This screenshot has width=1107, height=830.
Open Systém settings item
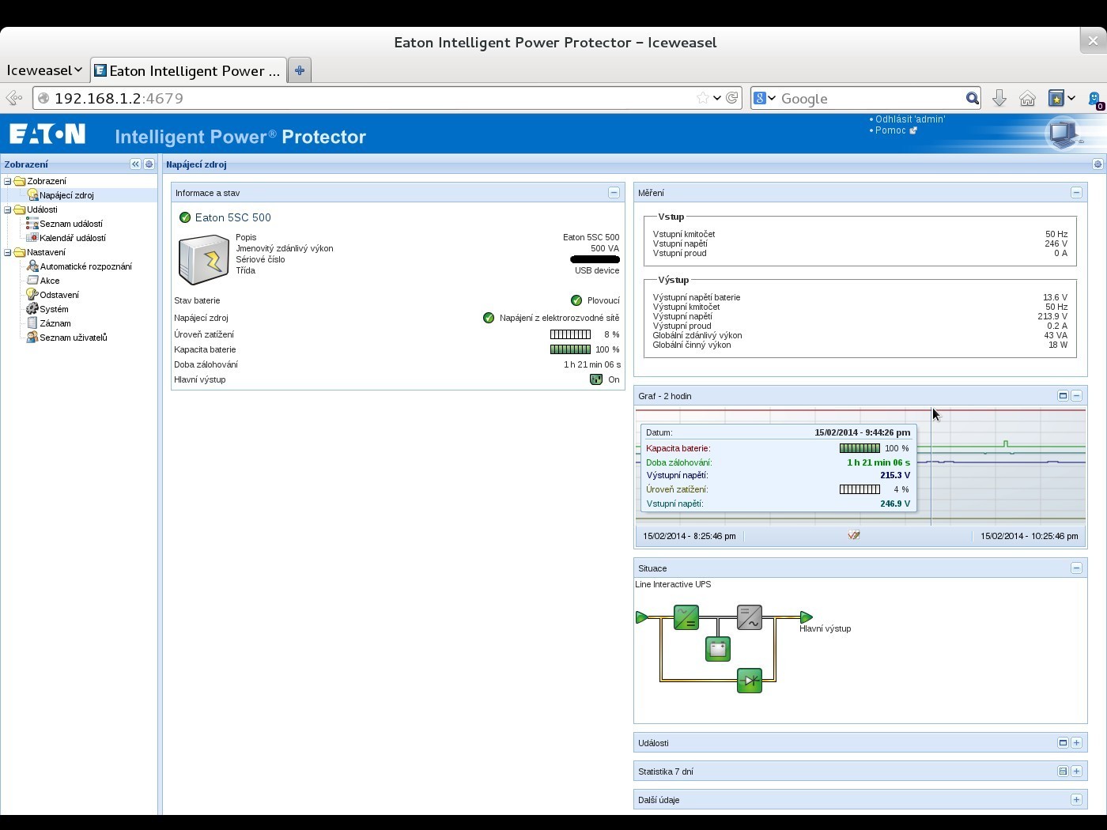[54, 309]
